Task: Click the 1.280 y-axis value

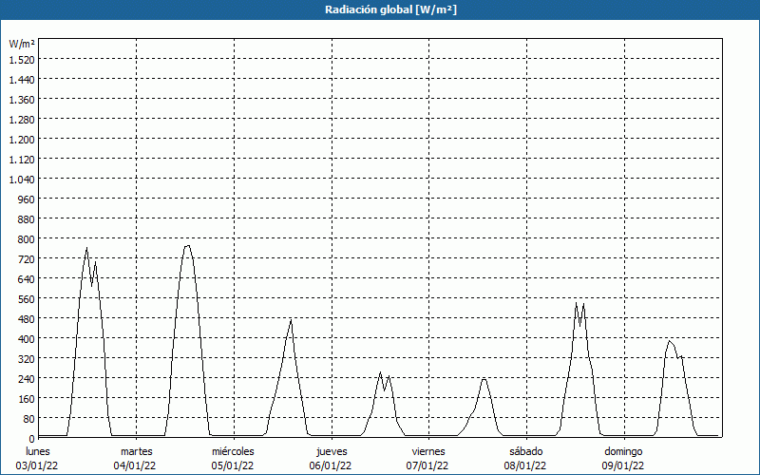Action: [22, 120]
